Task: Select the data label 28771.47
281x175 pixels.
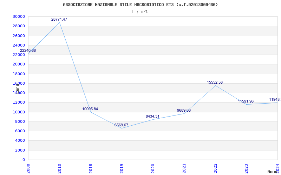Action: (59, 20)
